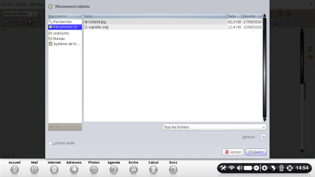The height and width of the screenshot is (177, 315).
Task: Launch the Internet globe icon
Action: (x=54, y=170)
